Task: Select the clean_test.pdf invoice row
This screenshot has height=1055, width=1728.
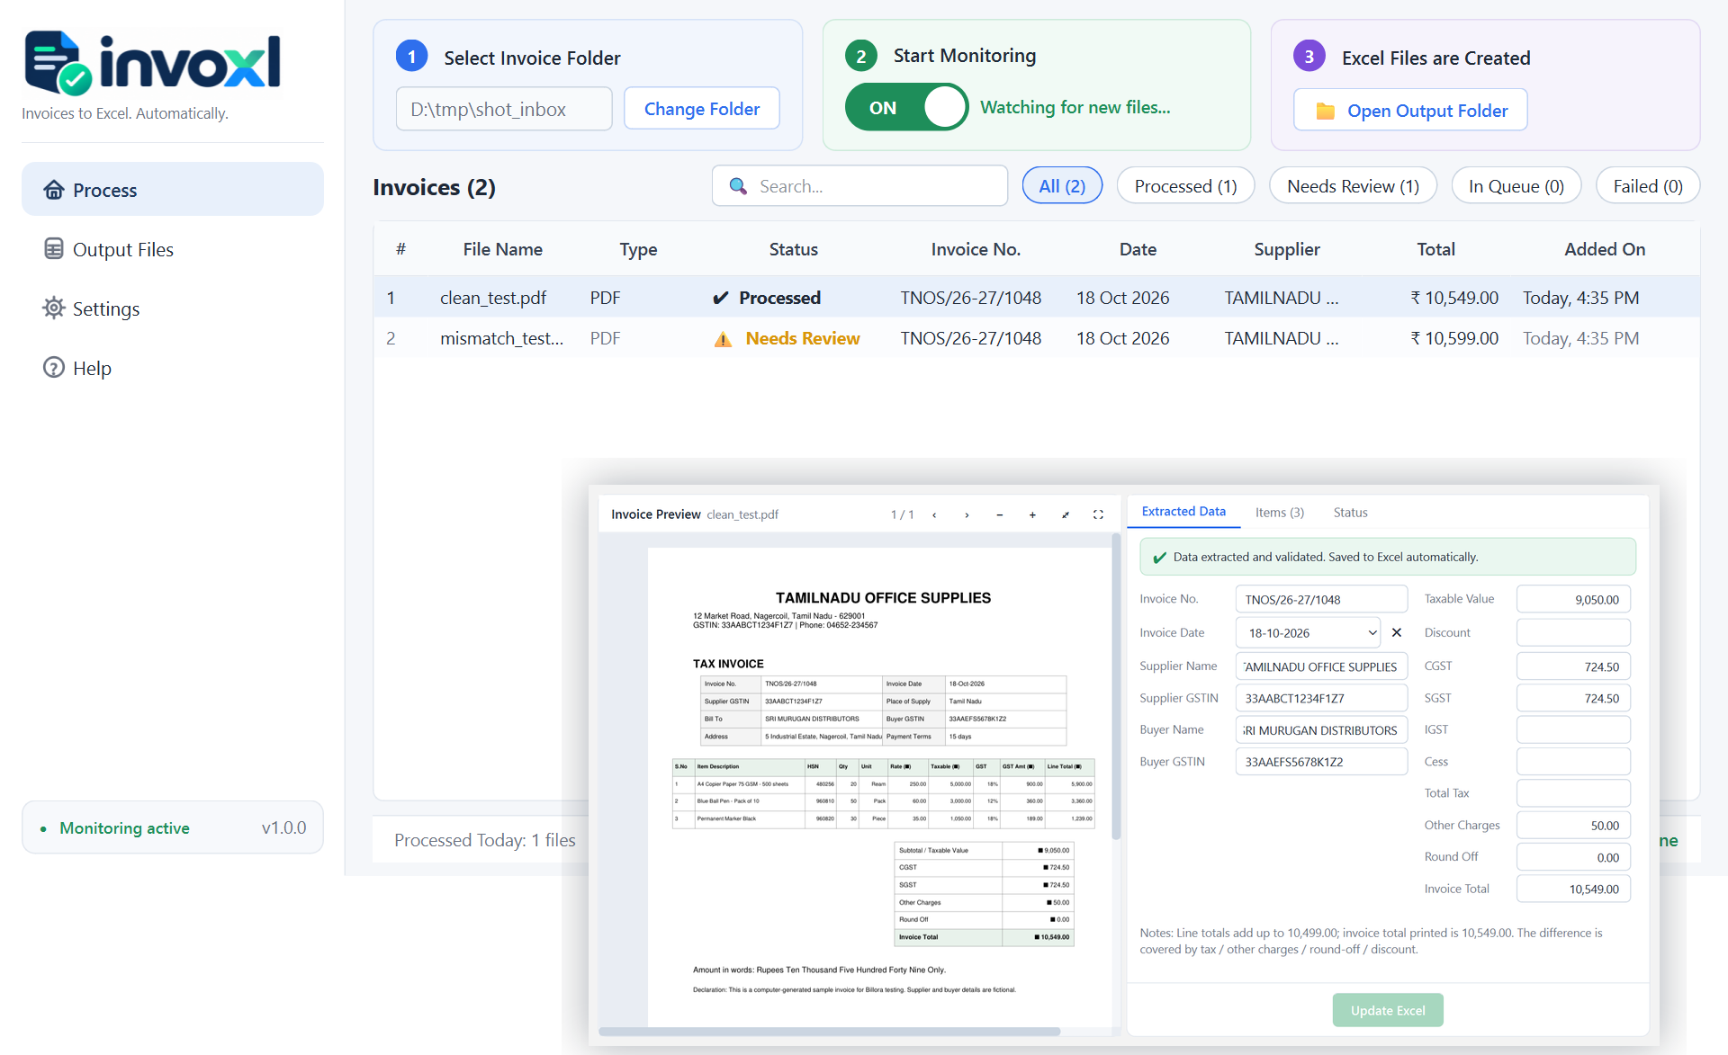Action: pyautogui.click(x=1037, y=298)
